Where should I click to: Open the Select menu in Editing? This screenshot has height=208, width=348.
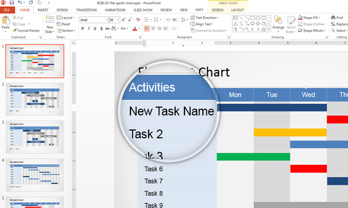[x=339, y=31]
